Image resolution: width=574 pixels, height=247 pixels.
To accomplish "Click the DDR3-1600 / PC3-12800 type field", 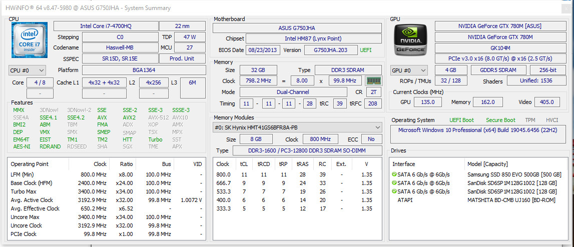I will [x=307, y=150].
